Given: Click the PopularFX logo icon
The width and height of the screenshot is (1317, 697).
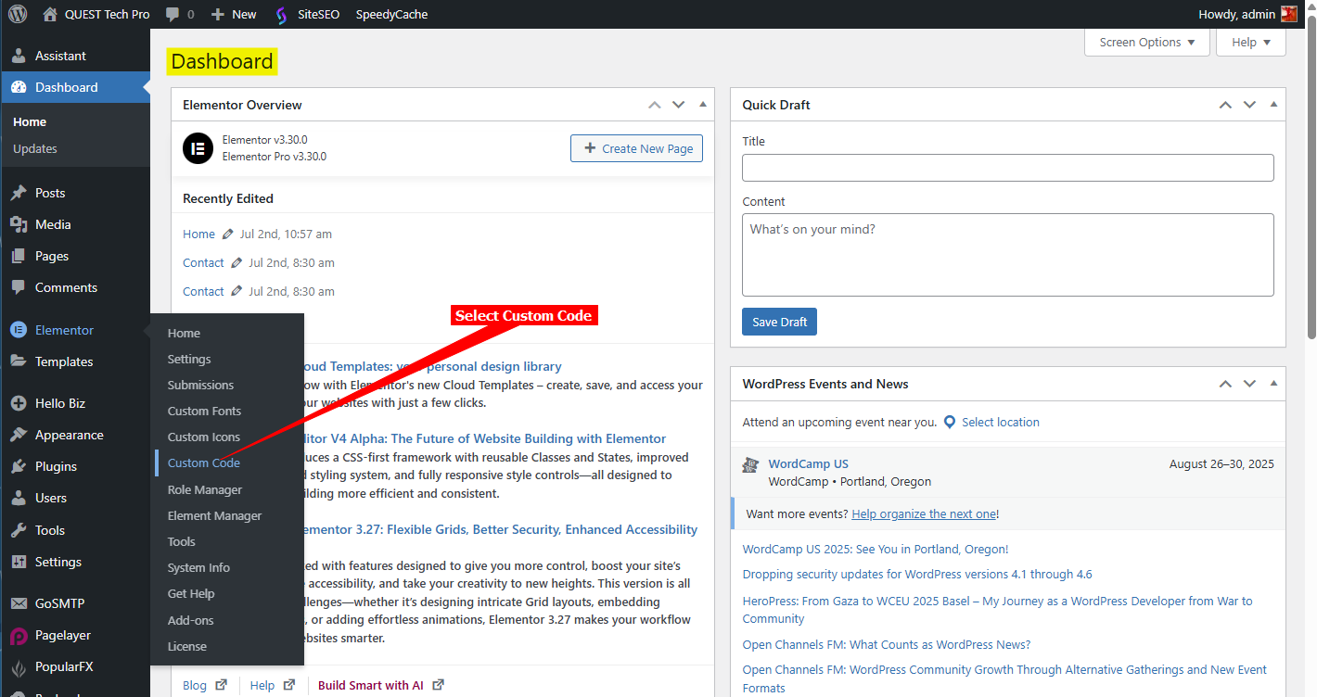Looking at the screenshot, I should pyautogui.click(x=19, y=666).
